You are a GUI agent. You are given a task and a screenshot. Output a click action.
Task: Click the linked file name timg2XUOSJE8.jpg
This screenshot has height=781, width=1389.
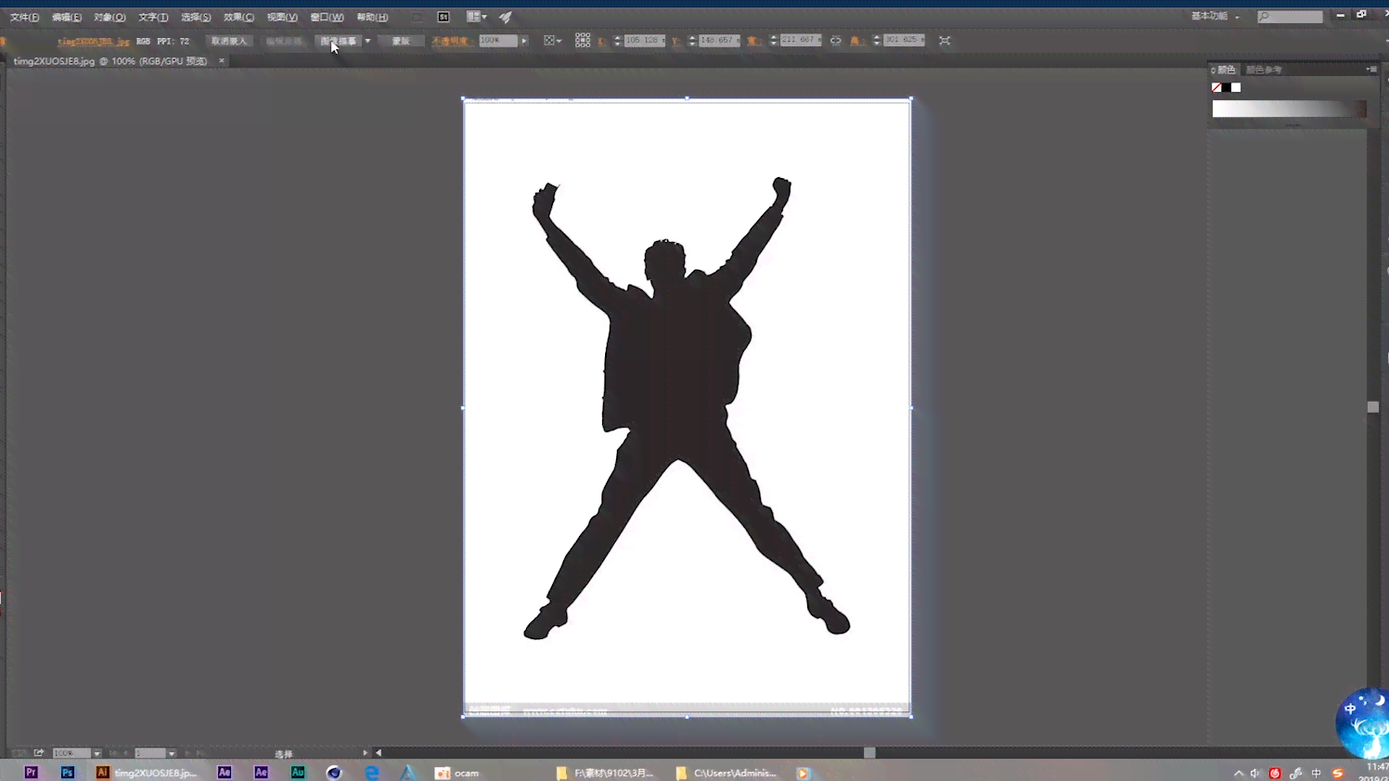pos(94,42)
